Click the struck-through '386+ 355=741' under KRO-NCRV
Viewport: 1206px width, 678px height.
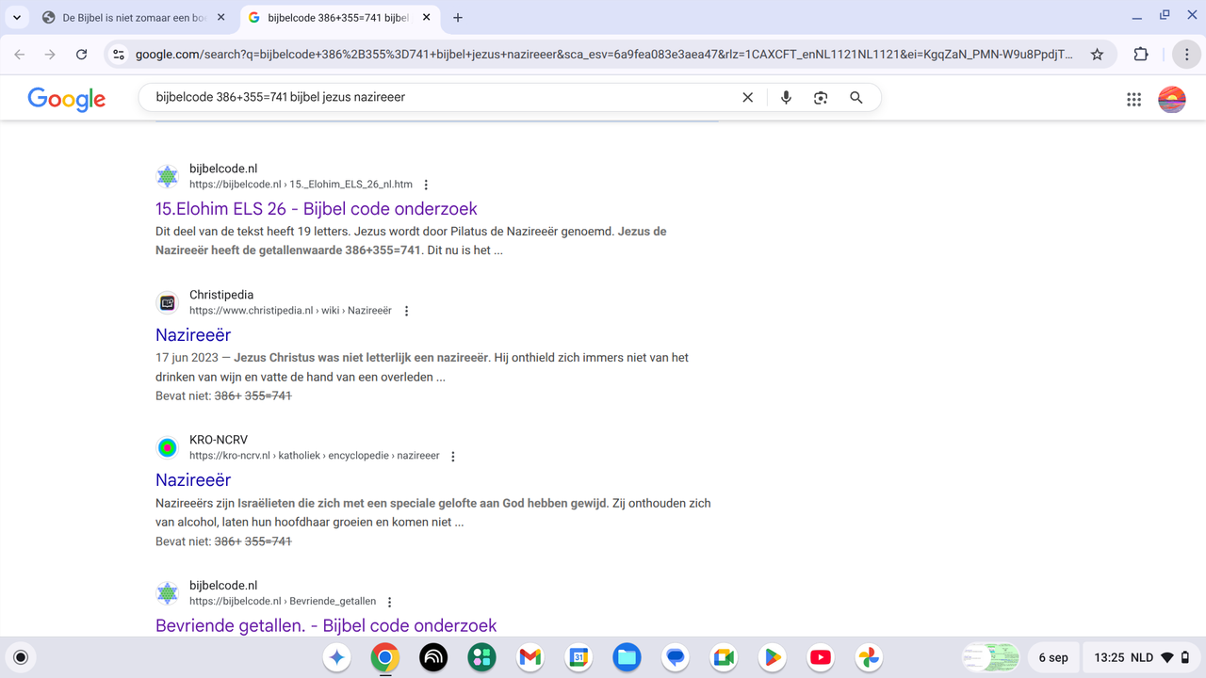click(x=253, y=541)
